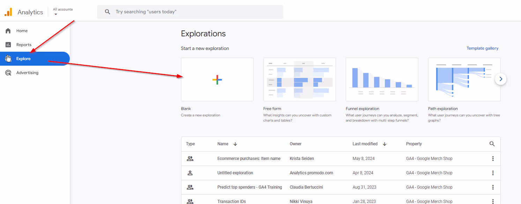Click shared icon on Ecommerce purchases row

point(190,159)
